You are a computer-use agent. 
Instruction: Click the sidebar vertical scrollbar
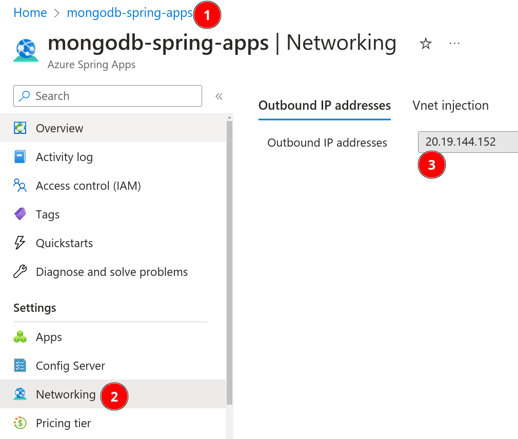pyautogui.click(x=229, y=256)
